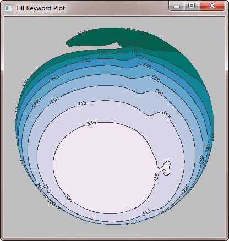Screen dimensions: 229x241
Task: Click the Fill Keyword Plot window icon
Action: [8, 8]
